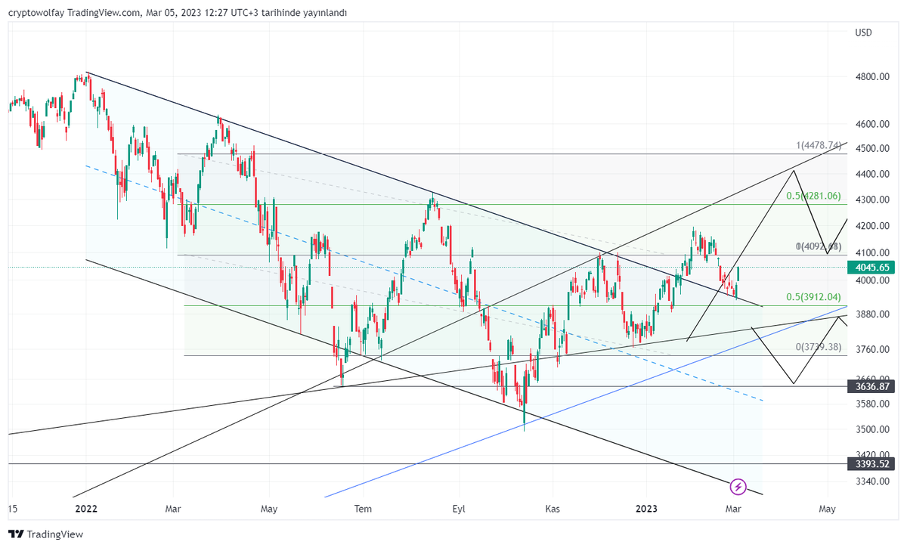This screenshot has width=907, height=548.
Task: Select the Fibonacci label 0(3739.38)
Action: tap(818, 347)
